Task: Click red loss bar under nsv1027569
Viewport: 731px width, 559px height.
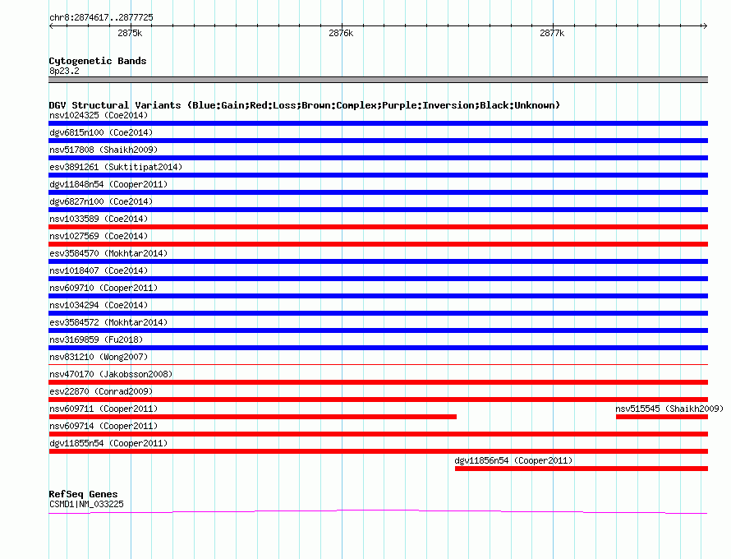Action: [378, 244]
